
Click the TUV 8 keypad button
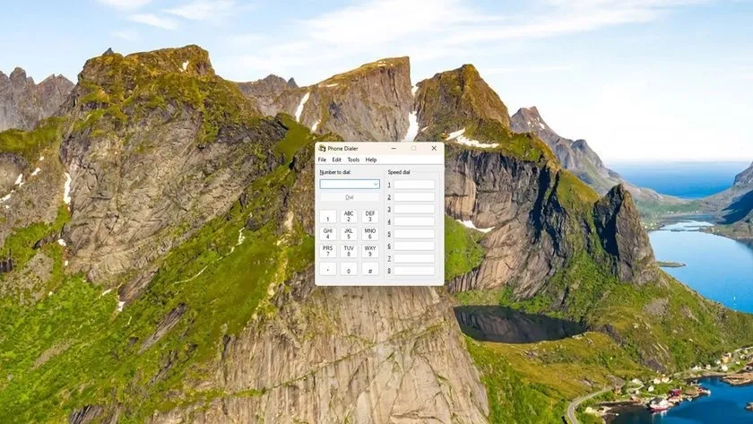coord(349,251)
